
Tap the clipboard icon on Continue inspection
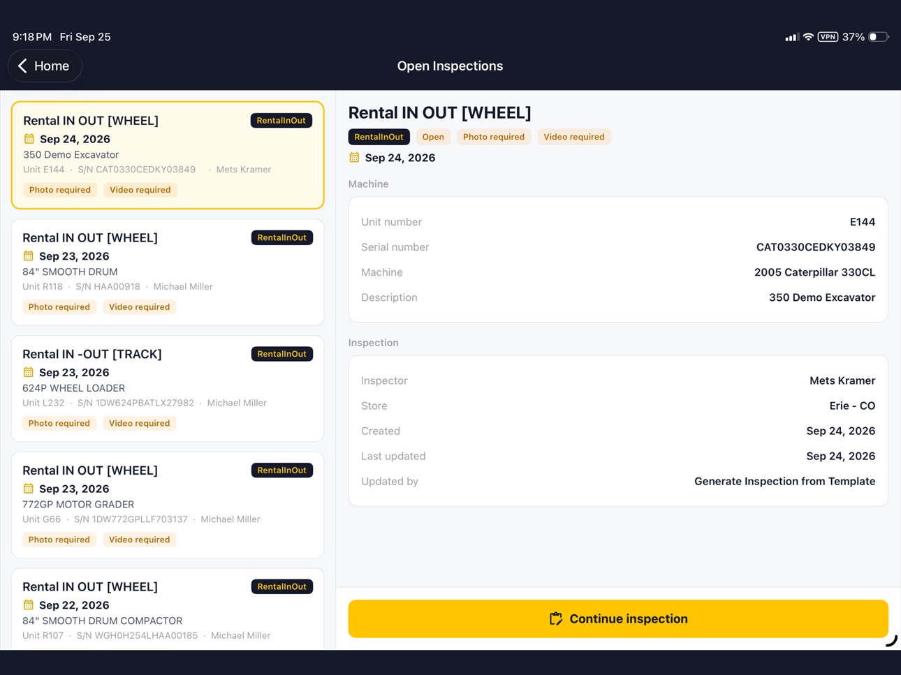(556, 618)
